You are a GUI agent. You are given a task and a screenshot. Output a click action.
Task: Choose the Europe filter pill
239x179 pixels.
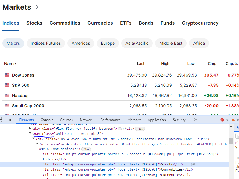pos(108,43)
